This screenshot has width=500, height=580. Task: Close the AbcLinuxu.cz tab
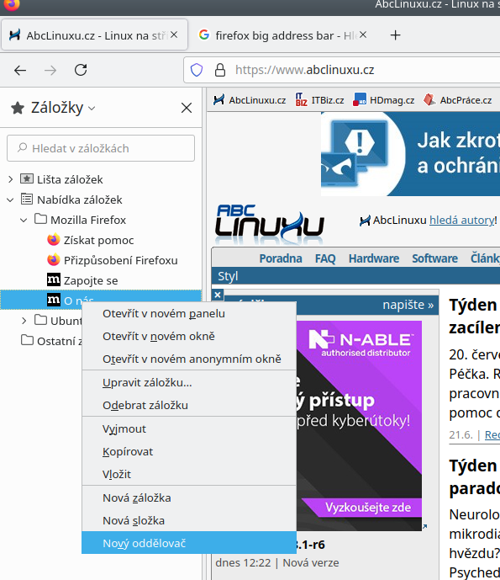(174, 35)
